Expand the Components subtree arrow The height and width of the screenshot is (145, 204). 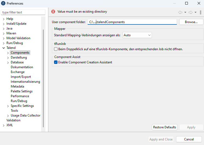[x=8, y=53]
